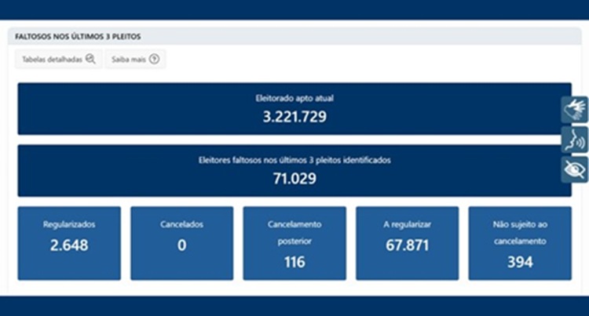Screen dimensions: 589x316
Task: Click the 116 value under Cancelamento posterior
Action: [x=294, y=262]
